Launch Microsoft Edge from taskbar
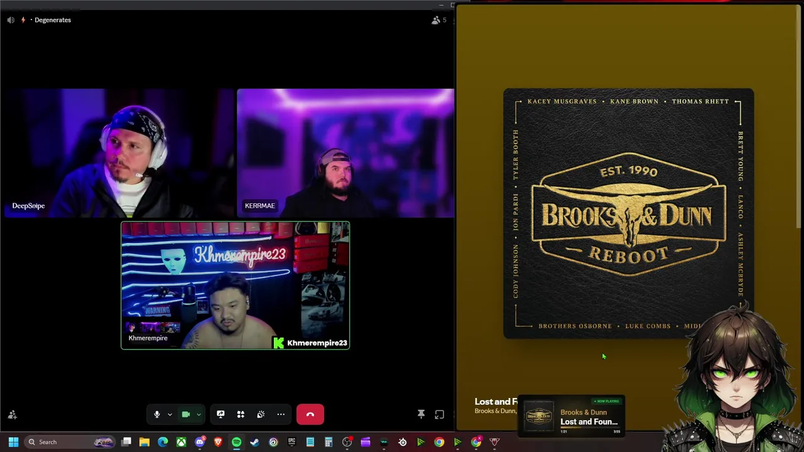This screenshot has height=452, width=804. click(163, 442)
